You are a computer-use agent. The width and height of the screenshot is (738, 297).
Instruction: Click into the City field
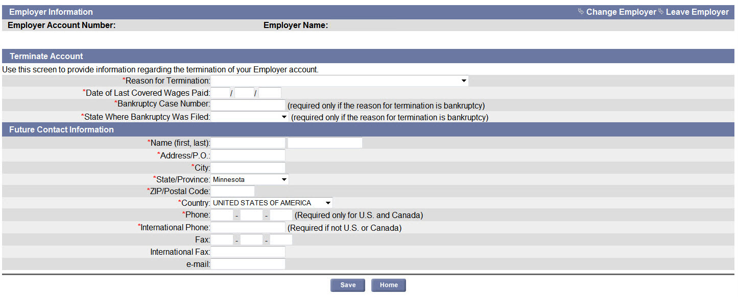[x=248, y=168]
